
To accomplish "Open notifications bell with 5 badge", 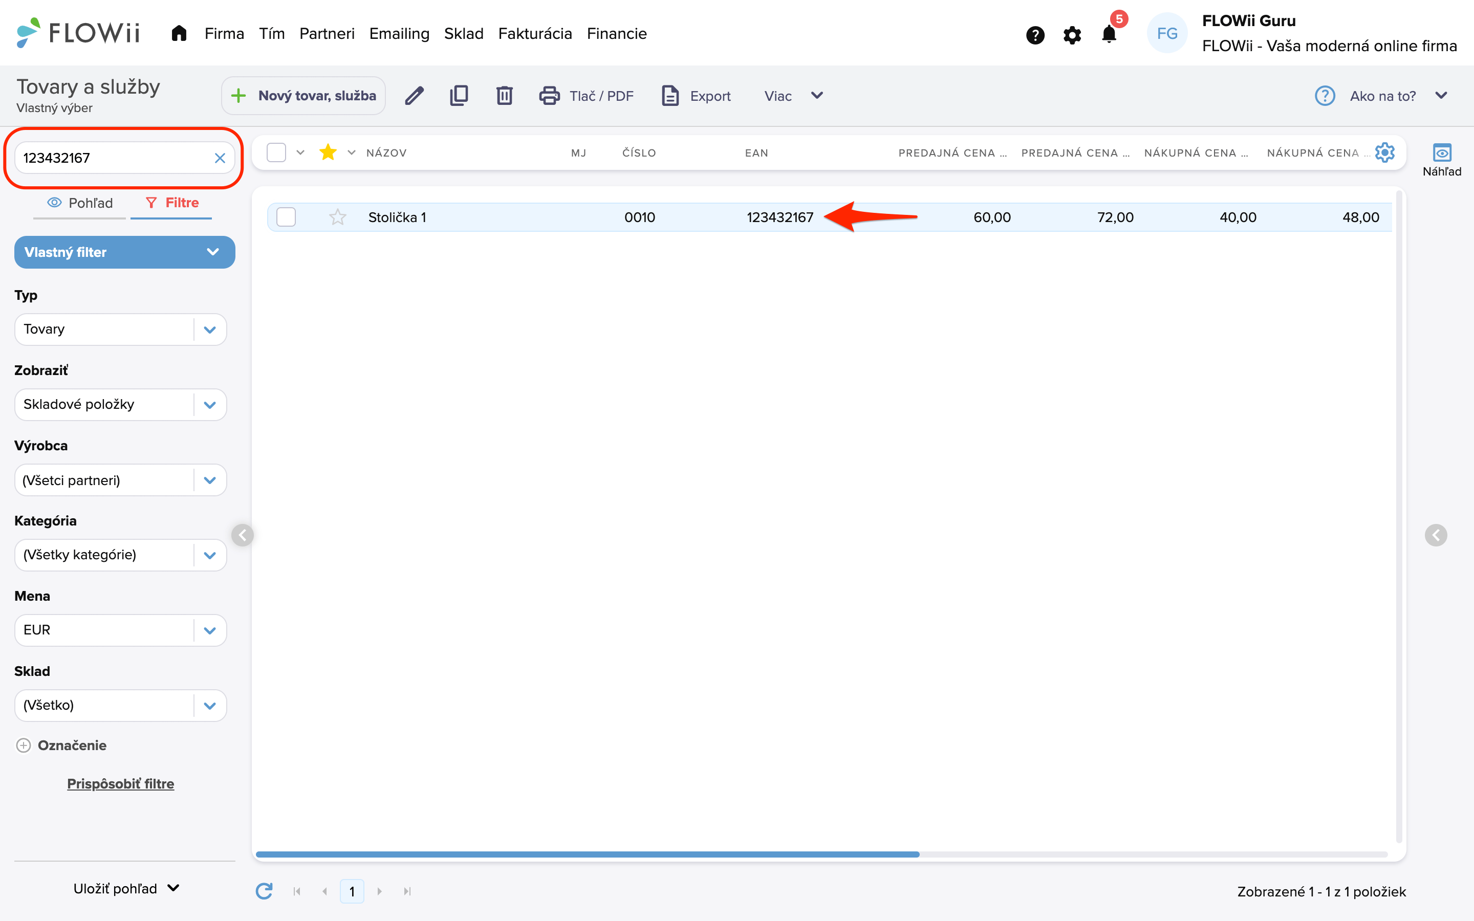I will pos(1110,33).
